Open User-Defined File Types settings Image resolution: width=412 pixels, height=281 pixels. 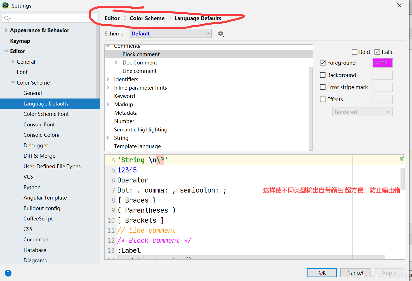pos(52,166)
